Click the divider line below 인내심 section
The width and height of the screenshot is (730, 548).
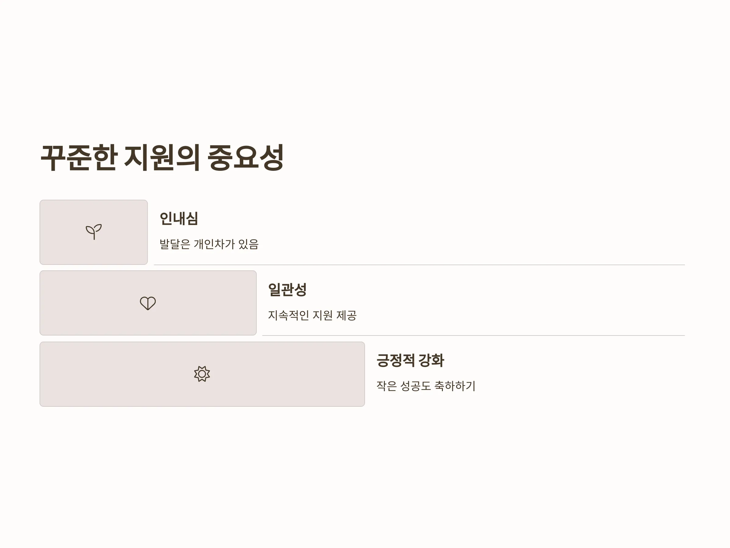tap(419, 265)
